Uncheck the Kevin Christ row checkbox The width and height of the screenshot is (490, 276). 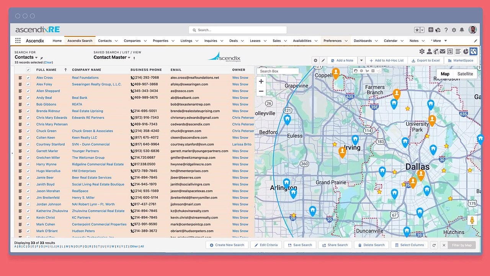(28, 218)
